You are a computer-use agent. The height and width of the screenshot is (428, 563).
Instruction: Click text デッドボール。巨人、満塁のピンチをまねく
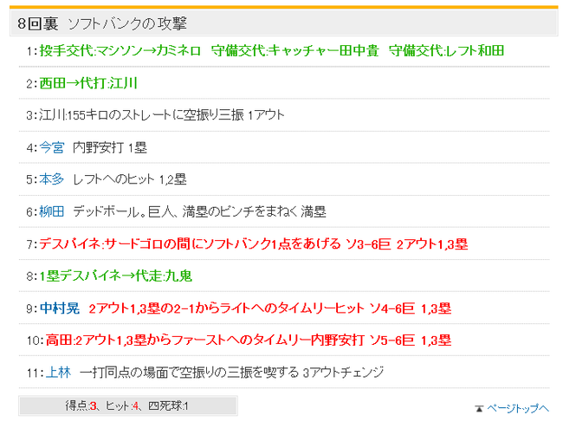point(185,211)
